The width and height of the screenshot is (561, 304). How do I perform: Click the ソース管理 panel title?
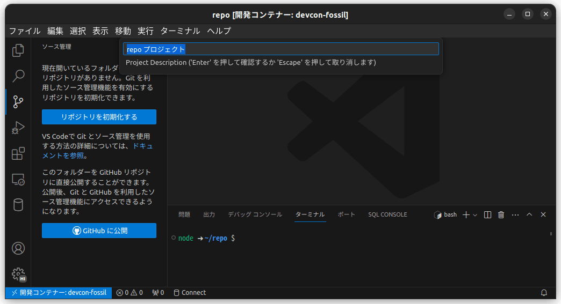pos(56,47)
